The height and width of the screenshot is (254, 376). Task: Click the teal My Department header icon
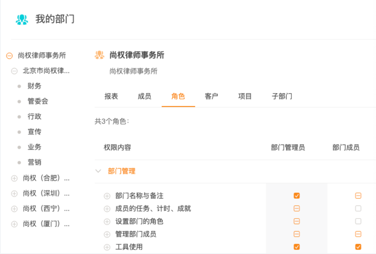tap(22, 19)
